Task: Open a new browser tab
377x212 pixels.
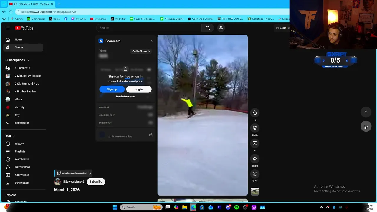Action: pos(59,4)
